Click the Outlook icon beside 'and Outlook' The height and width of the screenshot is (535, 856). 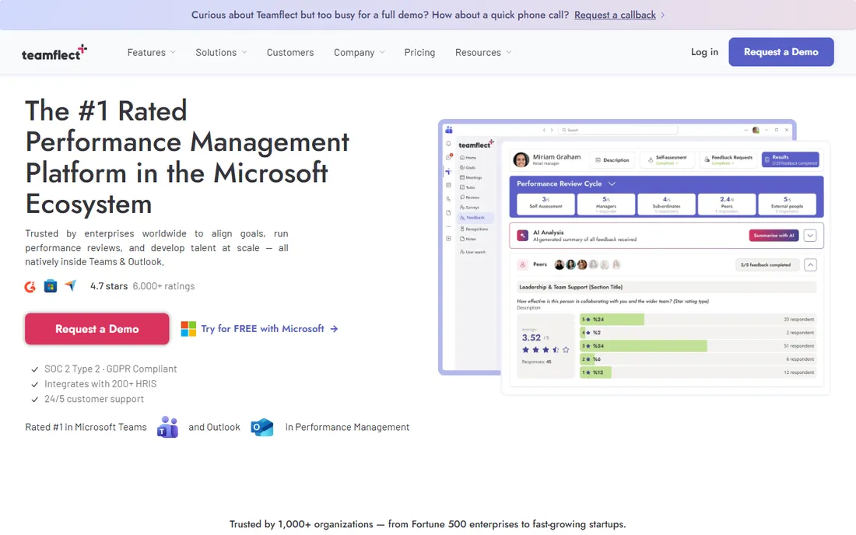click(x=262, y=427)
